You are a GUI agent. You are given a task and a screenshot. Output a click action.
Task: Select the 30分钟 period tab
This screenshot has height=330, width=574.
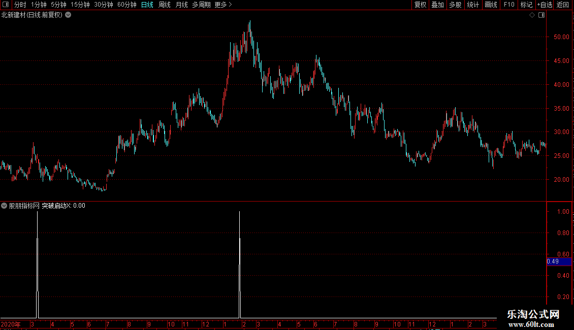coord(104,5)
